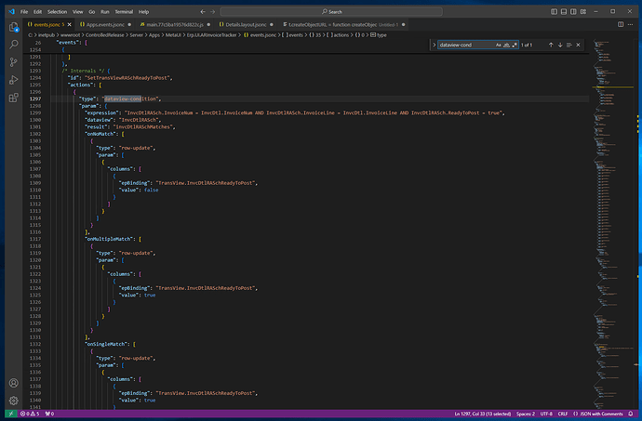Open the Help menu
The image size is (642, 421).
coord(143,12)
